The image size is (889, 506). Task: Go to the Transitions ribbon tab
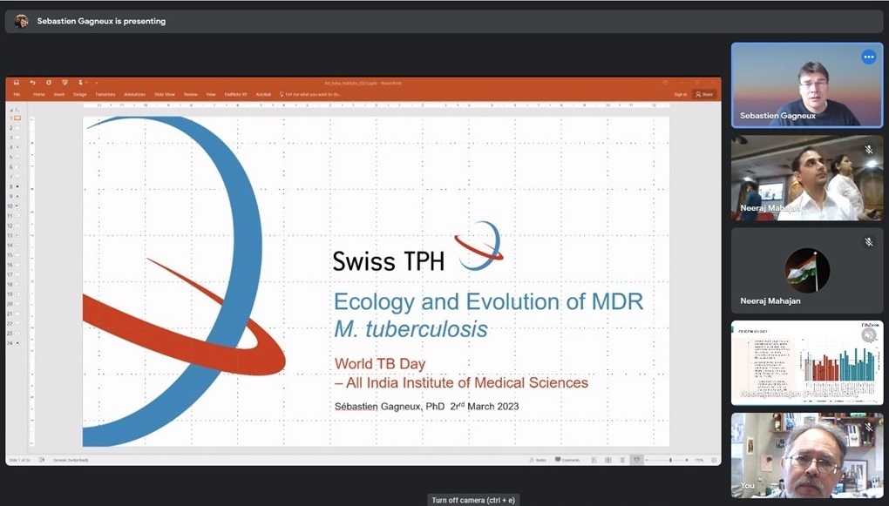click(x=105, y=95)
